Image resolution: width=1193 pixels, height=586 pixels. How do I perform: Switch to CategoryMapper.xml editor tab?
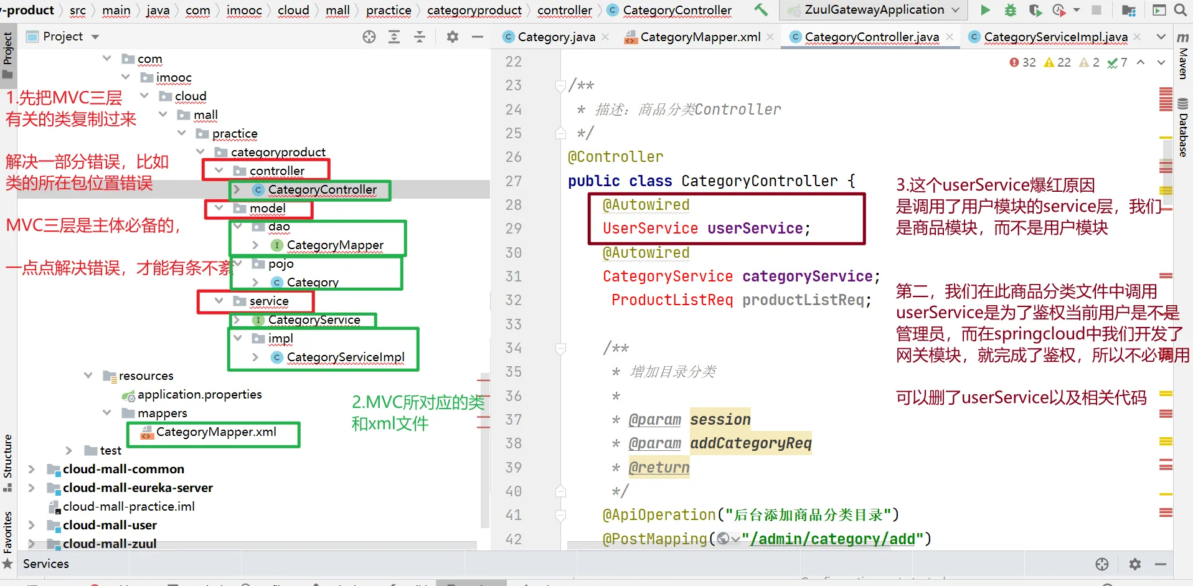click(x=700, y=37)
